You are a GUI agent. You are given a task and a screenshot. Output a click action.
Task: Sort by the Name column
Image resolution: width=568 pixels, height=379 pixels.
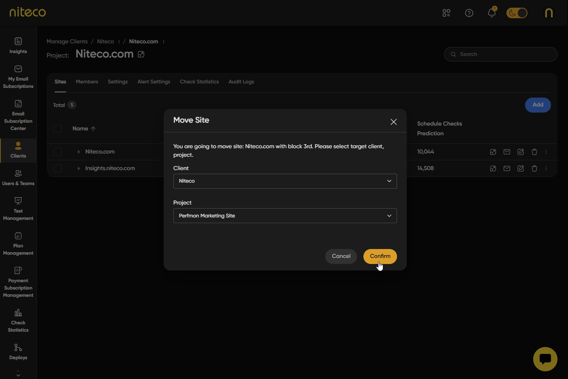tap(84, 128)
